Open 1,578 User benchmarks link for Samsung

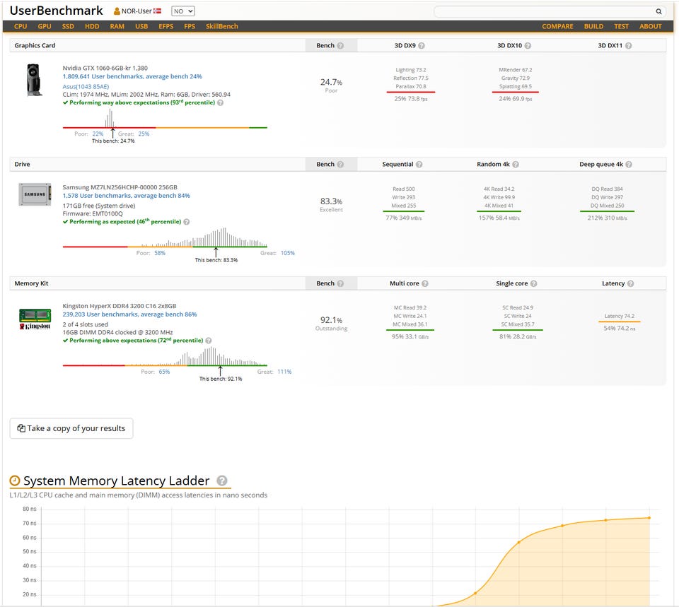click(x=126, y=196)
